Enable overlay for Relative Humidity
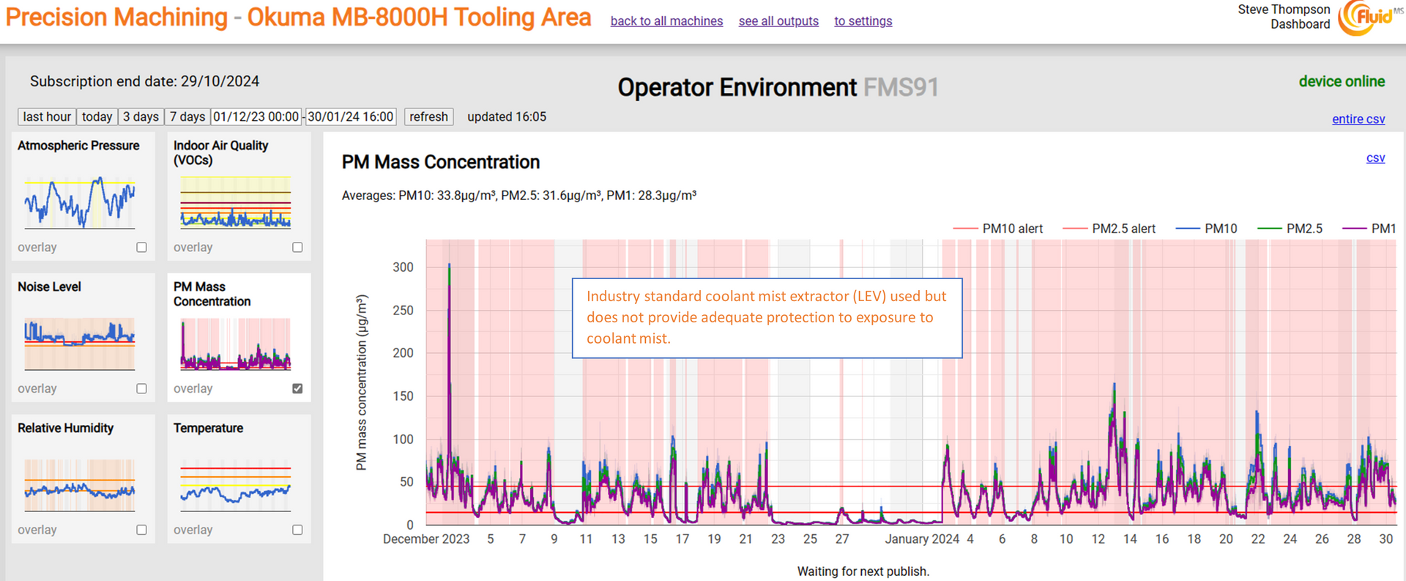1406x581 pixels. pos(141,530)
